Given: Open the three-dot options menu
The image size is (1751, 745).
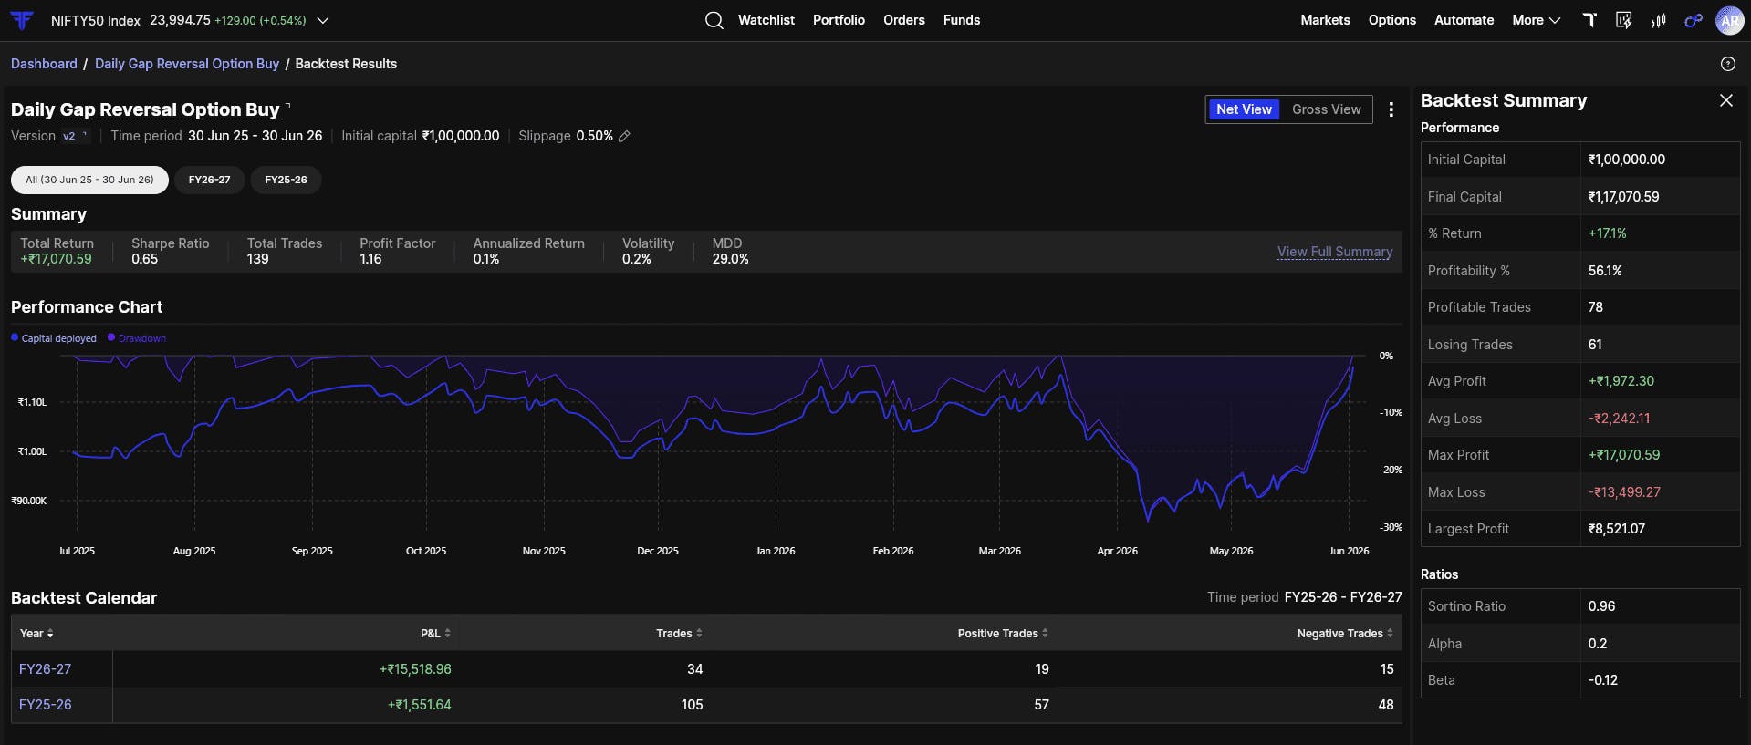Looking at the screenshot, I should pos(1391,109).
